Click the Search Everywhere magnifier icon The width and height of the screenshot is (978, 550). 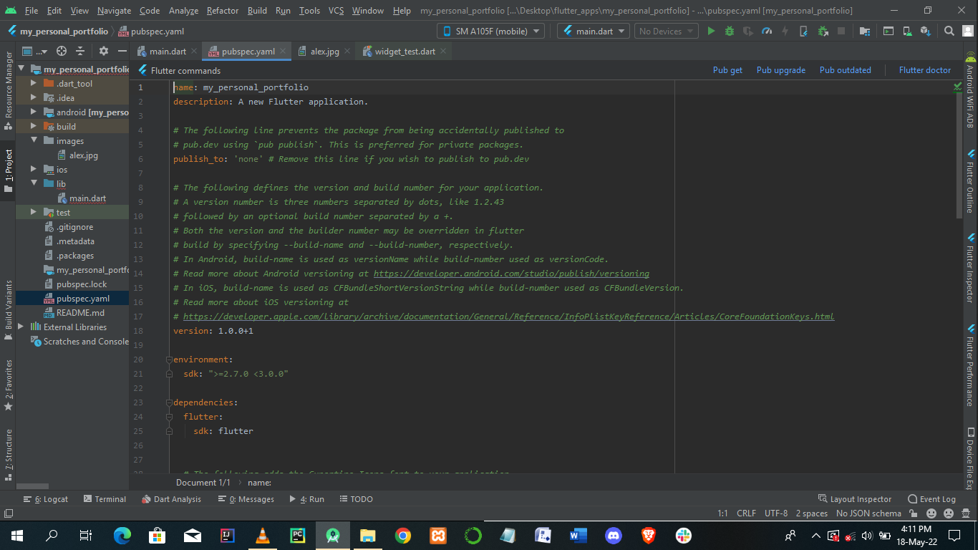(x=949, y=31)
